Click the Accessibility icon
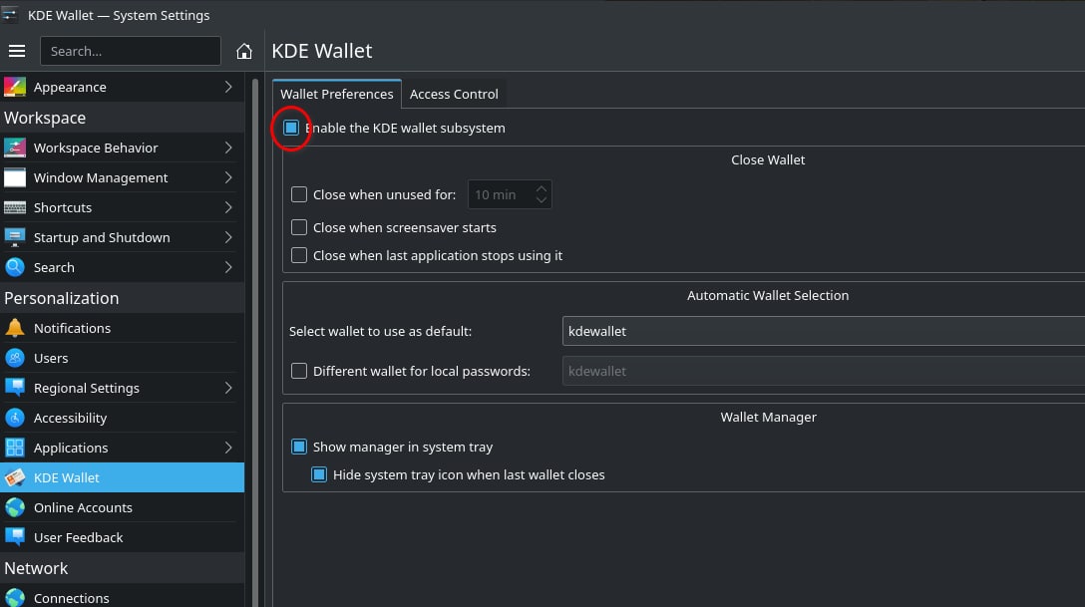The width and height of the screenshot is (1085, 607). 15,418
